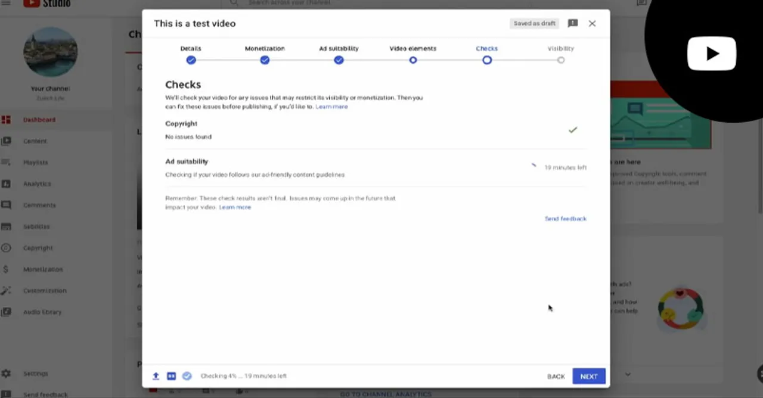Image resolution: width=763 pixels, height=398 pixels.
Task: Click the This is a test video title
Action: (195, 23)
